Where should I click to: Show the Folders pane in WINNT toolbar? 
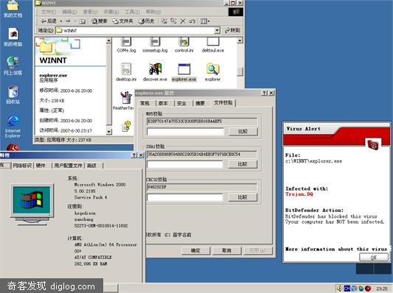click(122, 21)
